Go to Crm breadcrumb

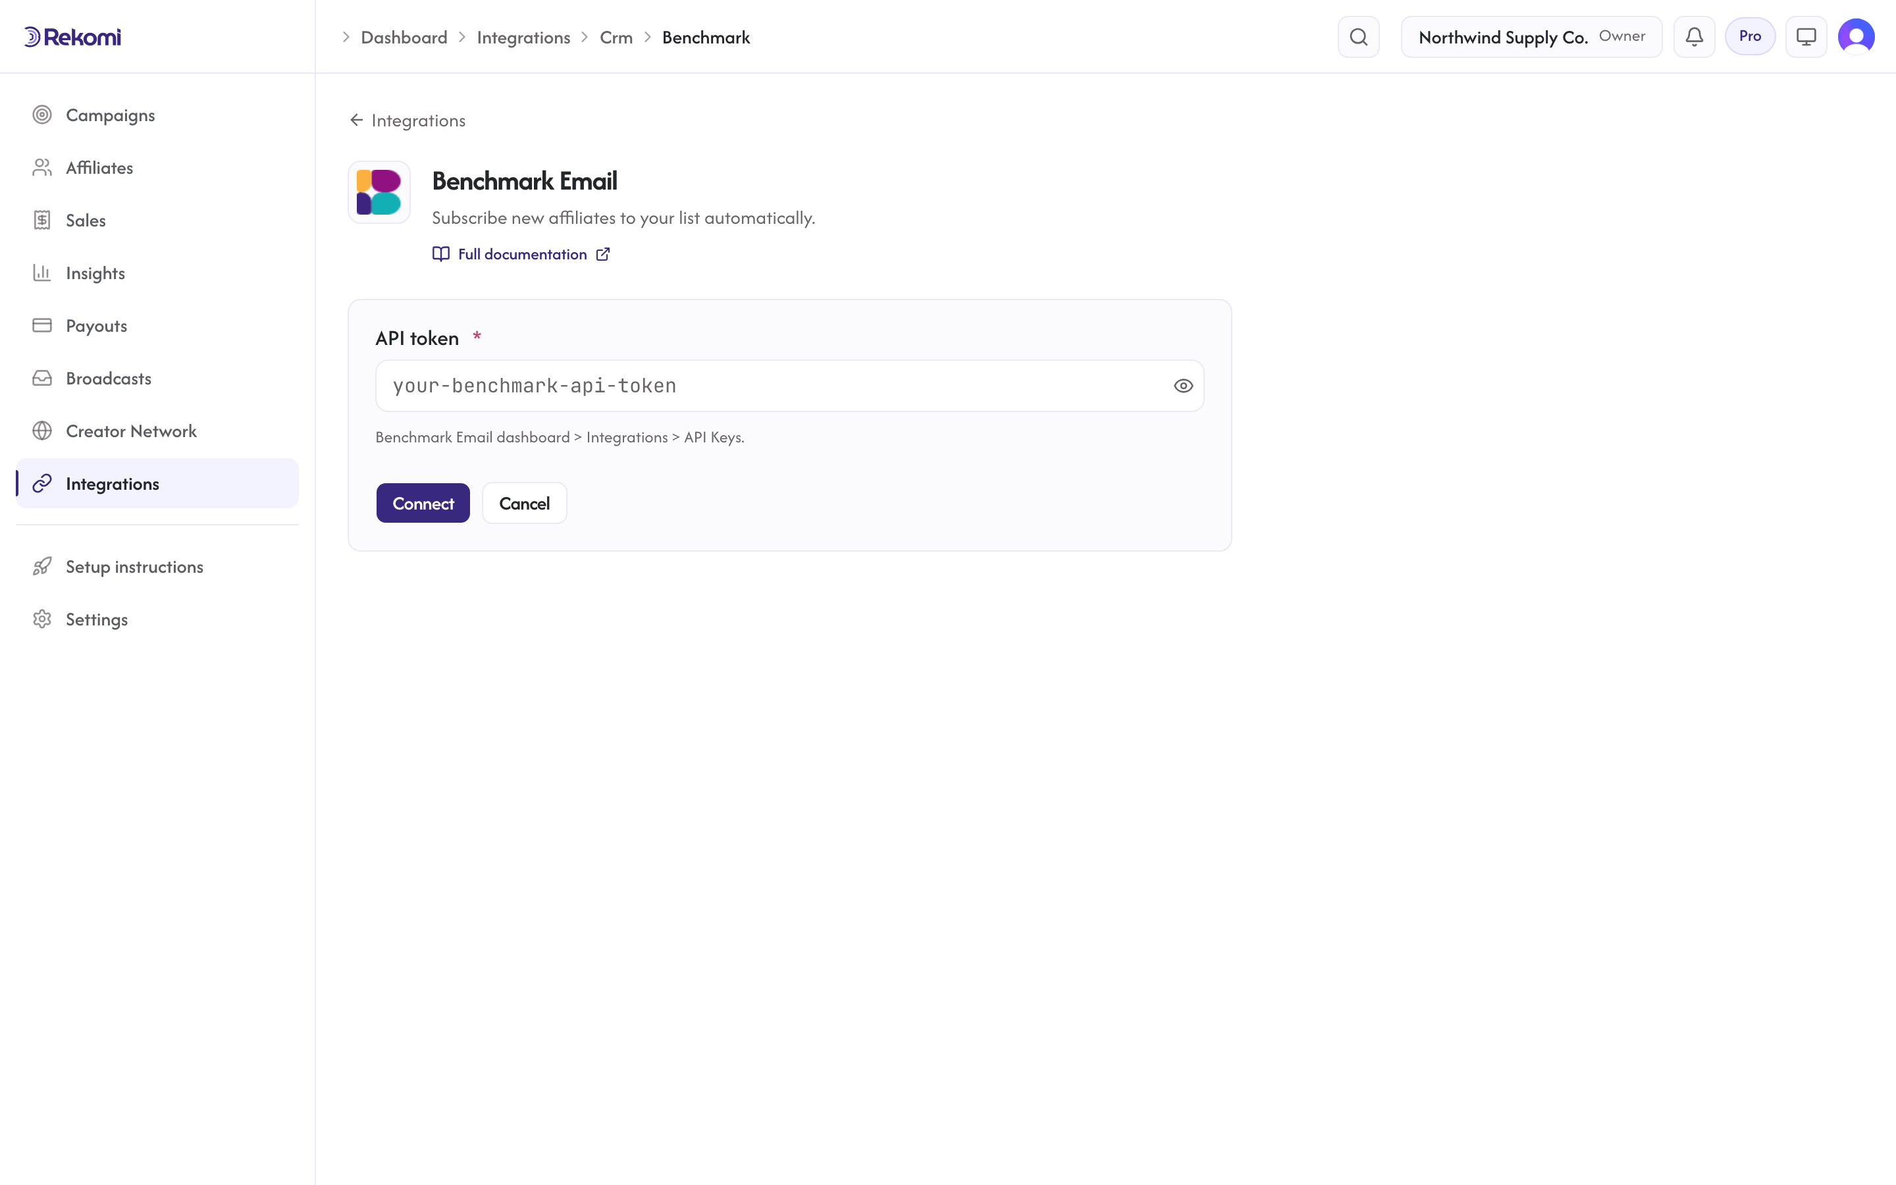(x=616, y=38)
